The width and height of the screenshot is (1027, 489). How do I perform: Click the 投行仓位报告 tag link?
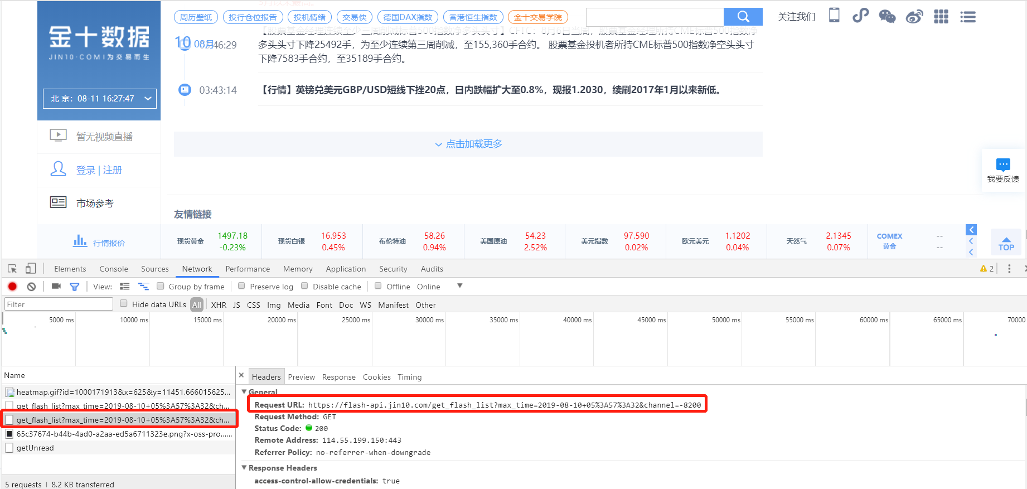point(253,17)
